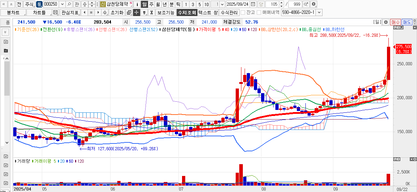Open chart settings gear in top toolbar
This screenshot has width=417, height=192.
pyautogui.click(x=314, y=4)
